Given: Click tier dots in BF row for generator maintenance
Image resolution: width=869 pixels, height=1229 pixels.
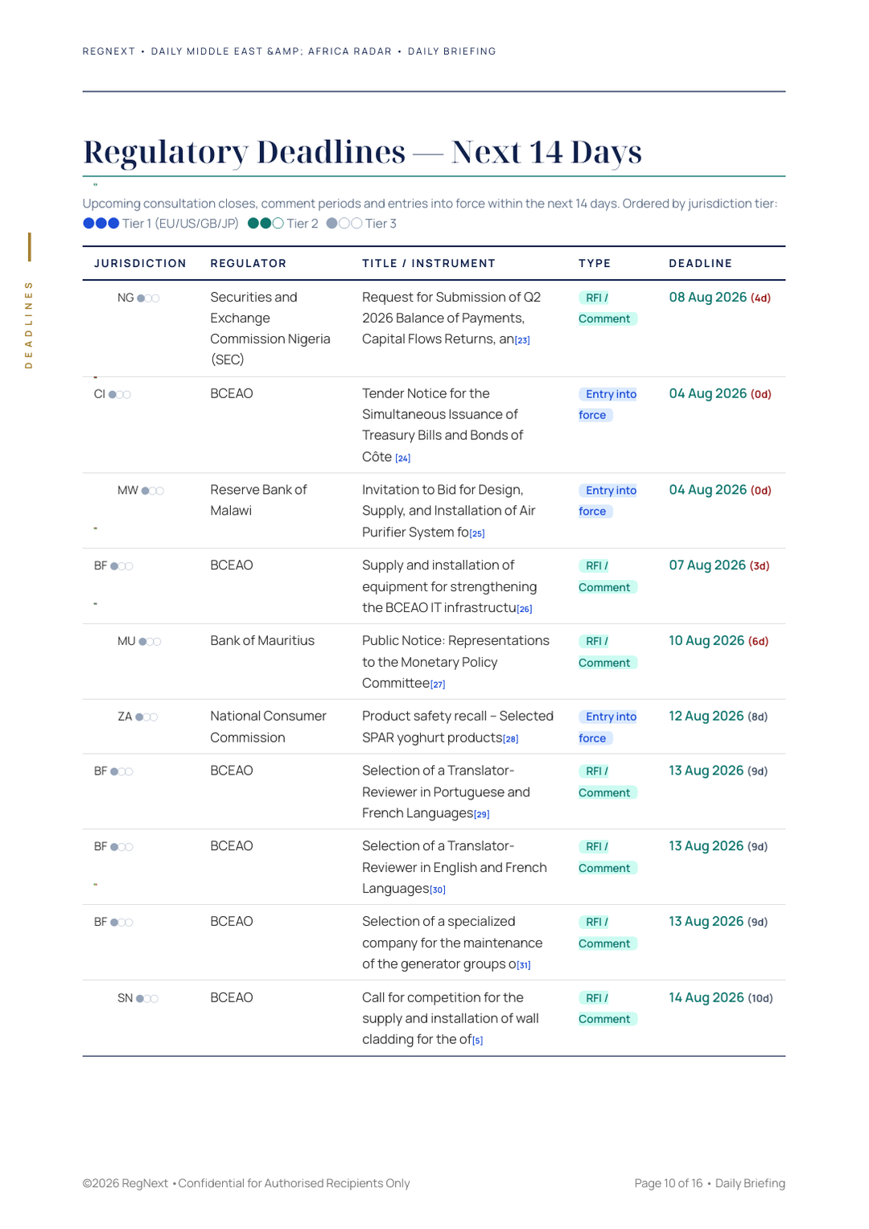Looking at the screenshot, I should (x=121, y=923).
